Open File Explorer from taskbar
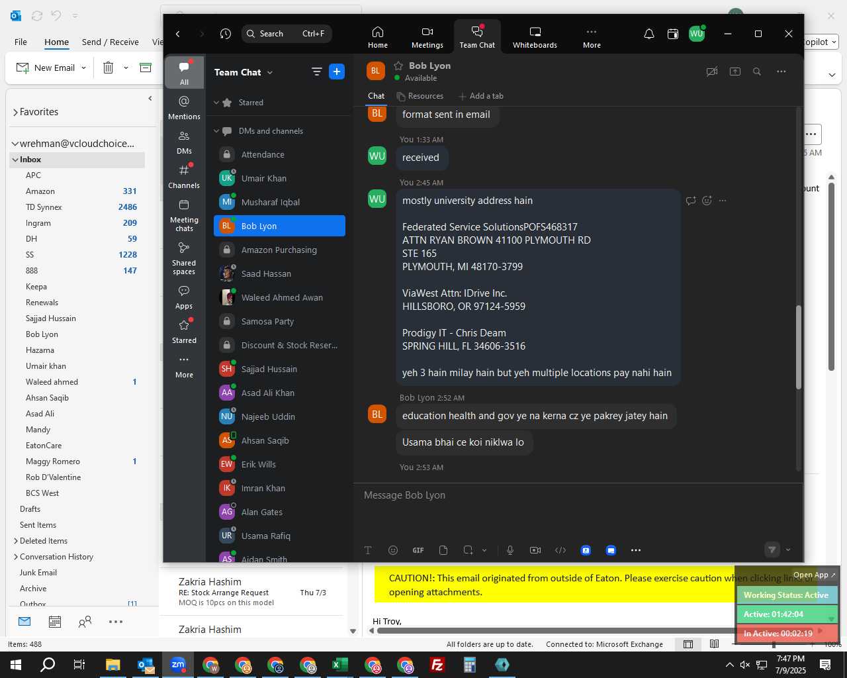Image resolution: width=847 pixels, height=678 pixels. [x=113, y=665]
